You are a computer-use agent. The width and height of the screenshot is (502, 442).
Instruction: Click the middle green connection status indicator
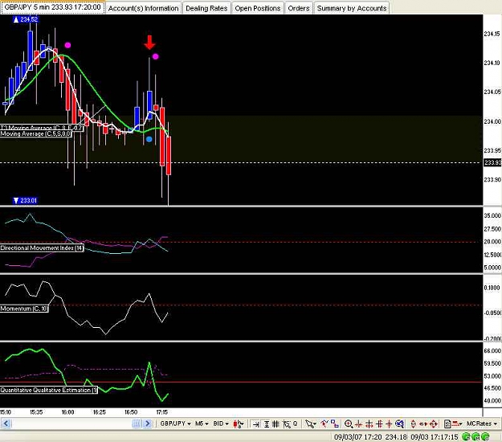click(476, 436)
